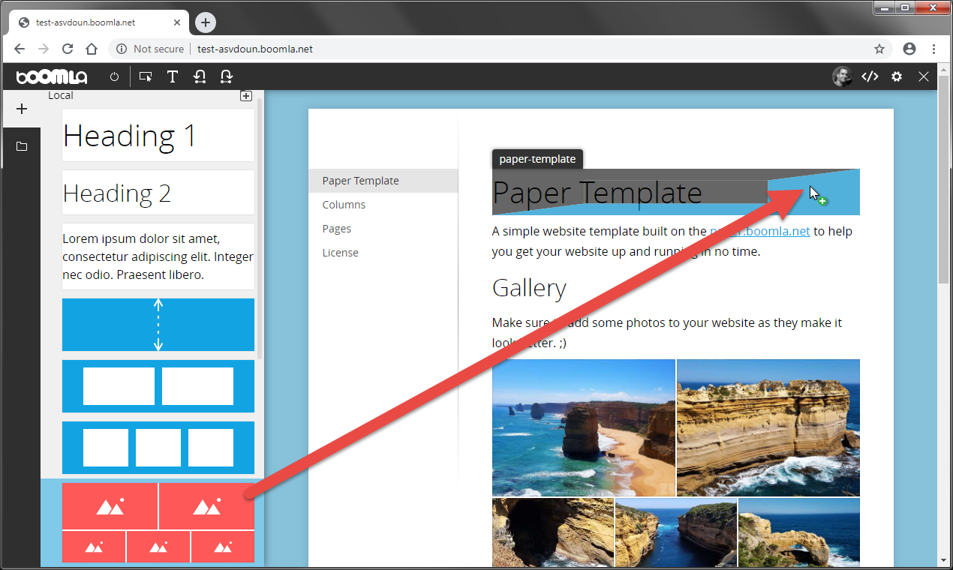
Task: Click the paper-template element label
Action: pos(537,159)
